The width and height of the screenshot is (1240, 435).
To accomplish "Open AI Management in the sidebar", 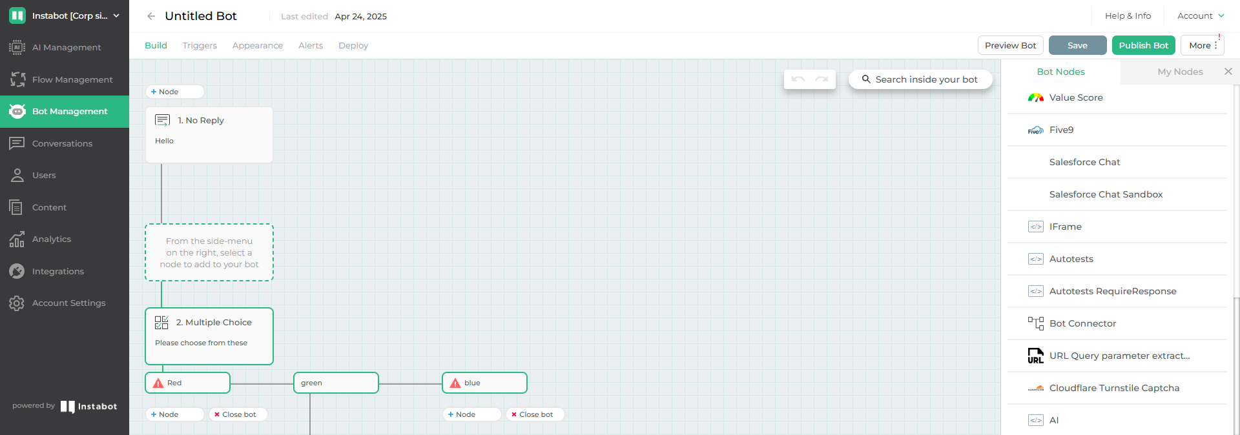I will click(x=65, y=48).
